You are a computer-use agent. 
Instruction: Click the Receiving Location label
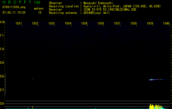pyautogui.click(x=64, y=6)
